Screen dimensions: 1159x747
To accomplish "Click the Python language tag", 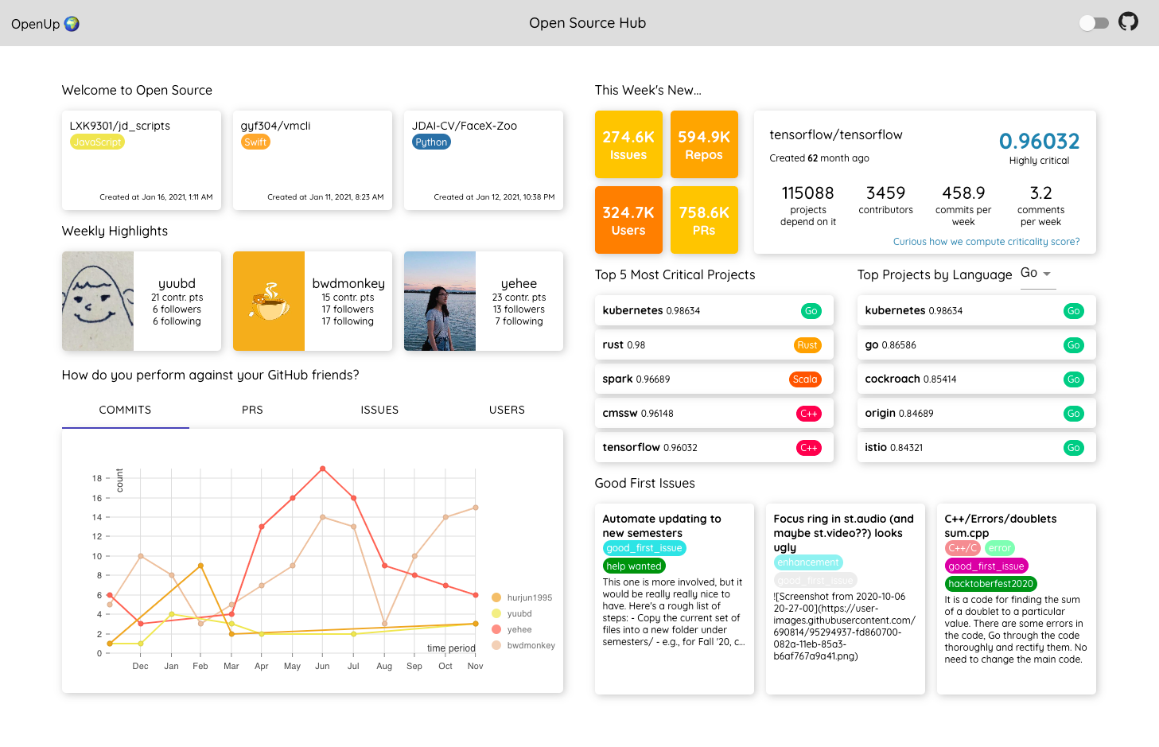I will pos(431,142).
